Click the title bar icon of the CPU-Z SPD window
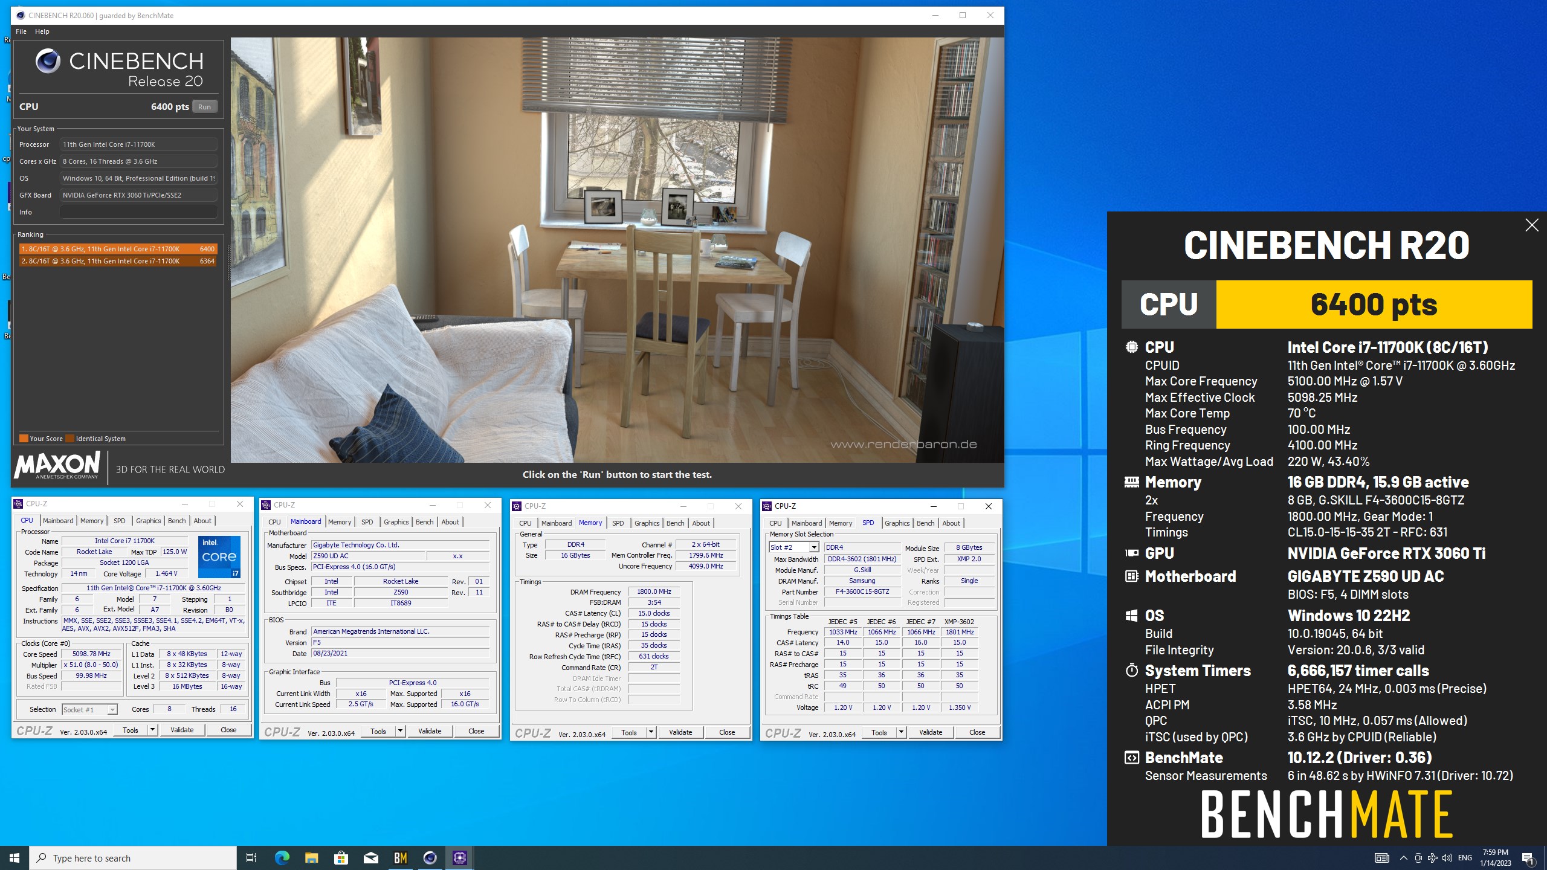 [767, 506]
